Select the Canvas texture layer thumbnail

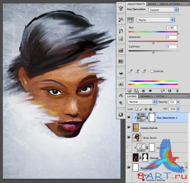(136, 127)
